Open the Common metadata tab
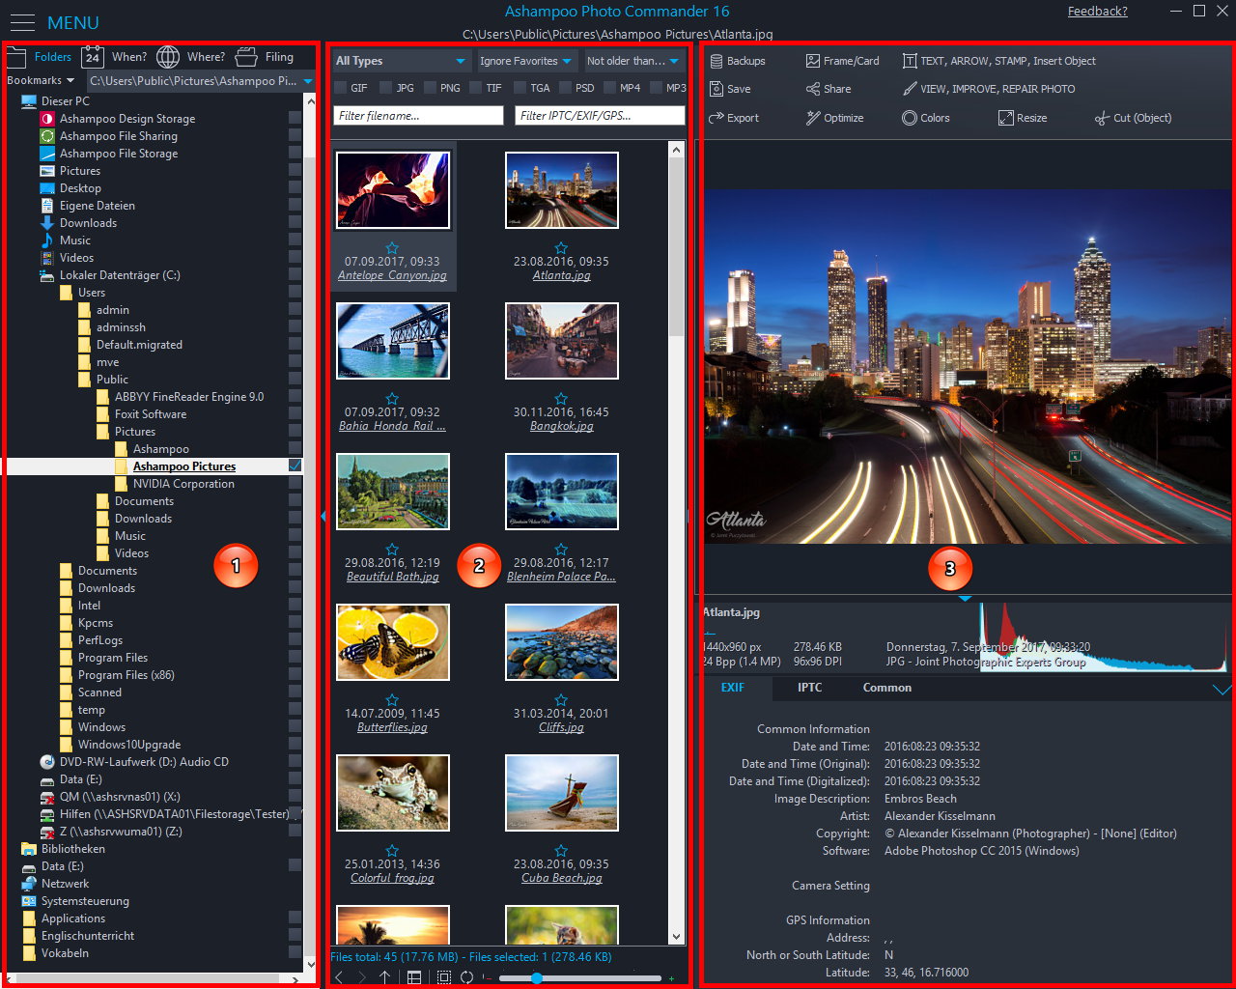1236x989 pixels. pyautogui.click(x=886, y=688)
